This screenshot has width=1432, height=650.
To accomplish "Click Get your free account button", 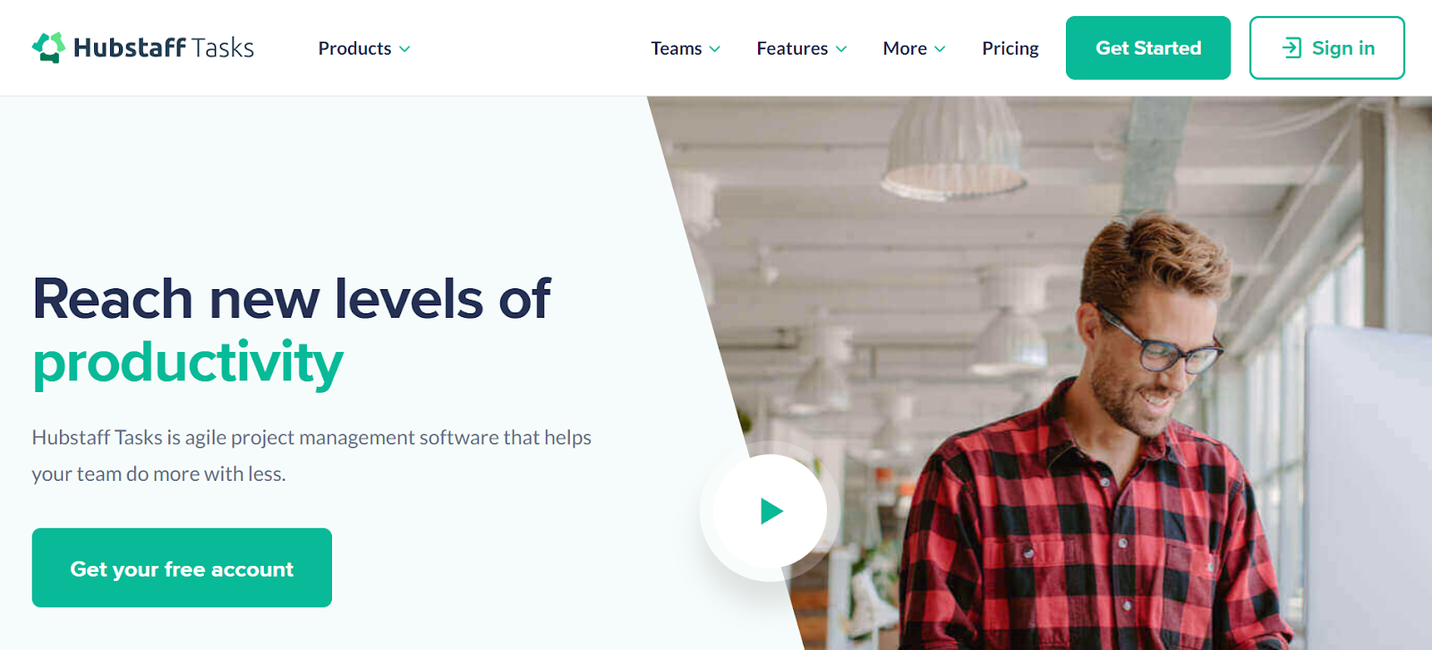I will (182, 568).
